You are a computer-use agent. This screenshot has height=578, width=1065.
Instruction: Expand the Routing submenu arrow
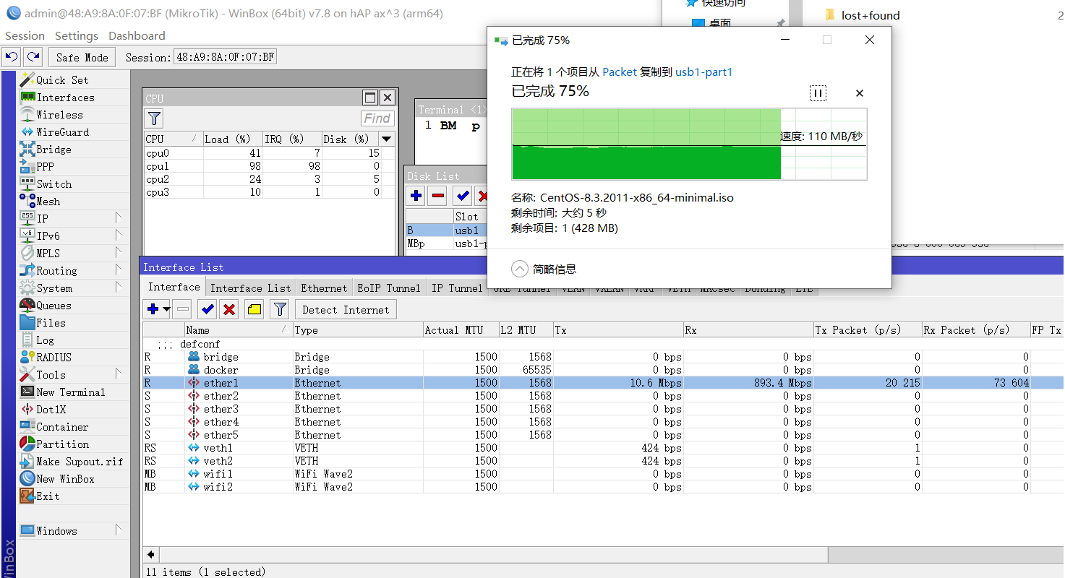point(118,270)
